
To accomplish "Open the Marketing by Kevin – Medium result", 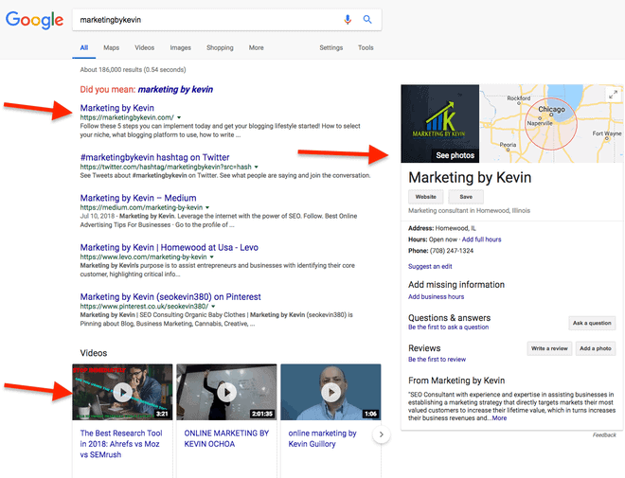I will [x=138, y=198].
